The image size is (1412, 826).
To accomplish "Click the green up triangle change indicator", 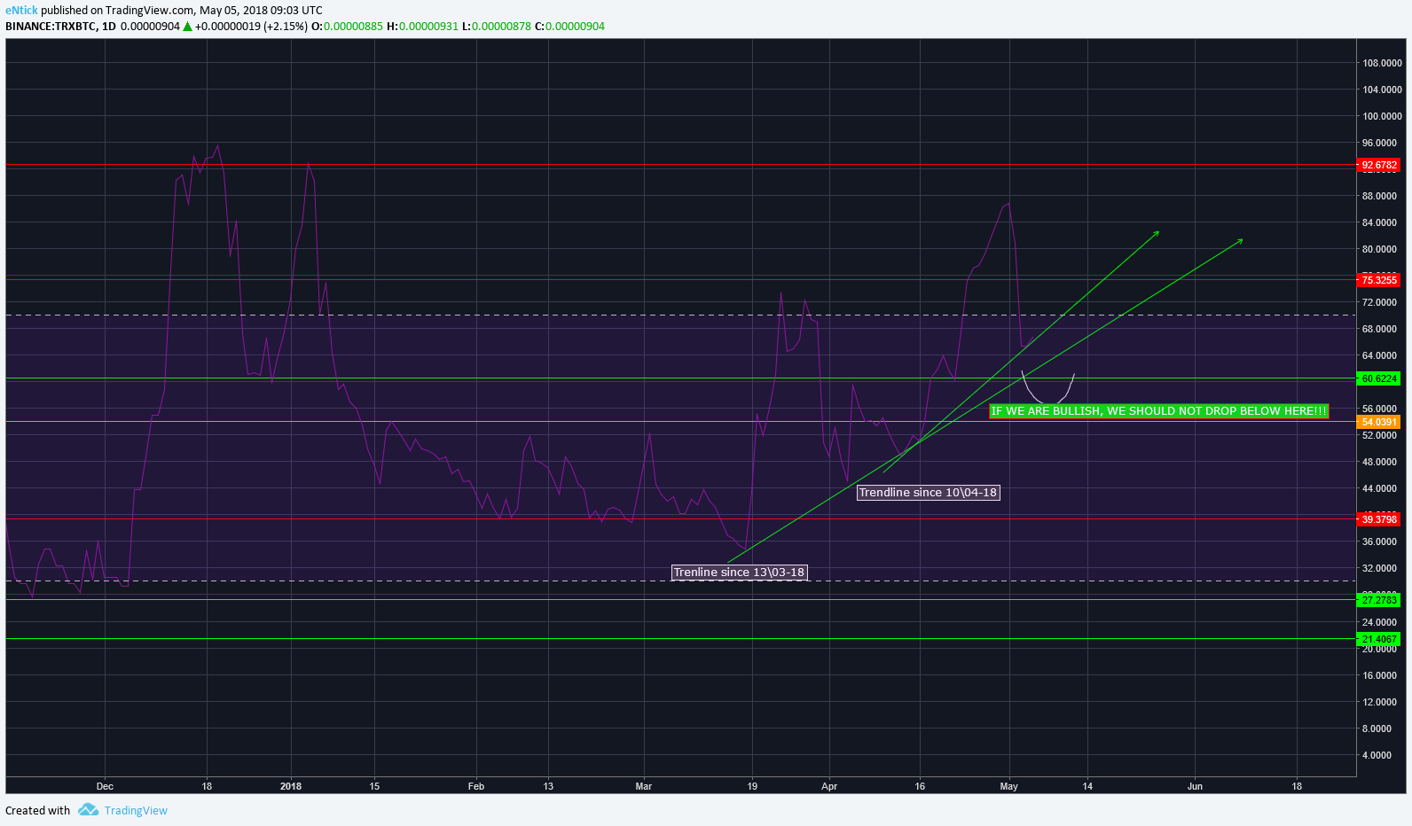I will click(187, 27).
